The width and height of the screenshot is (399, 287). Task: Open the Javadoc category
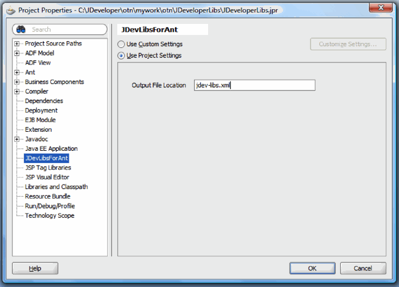coord(36,139)
